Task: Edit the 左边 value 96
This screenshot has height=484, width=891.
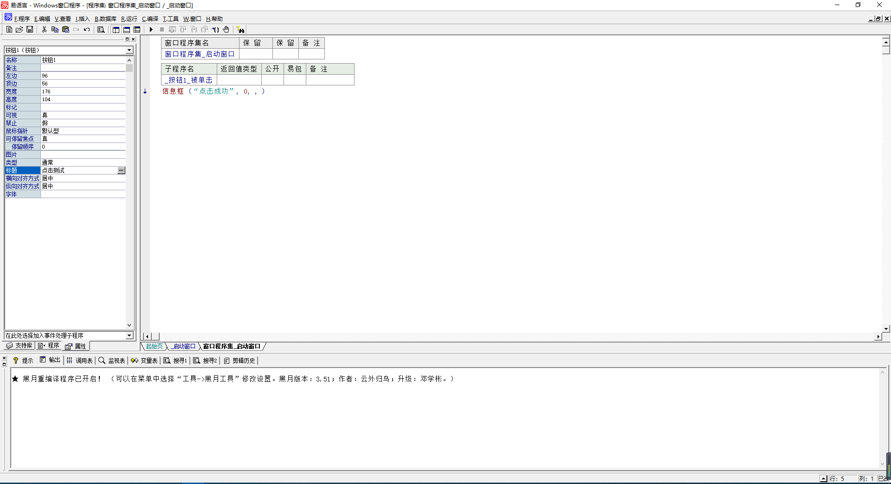Action: click(x=83, y=76)
